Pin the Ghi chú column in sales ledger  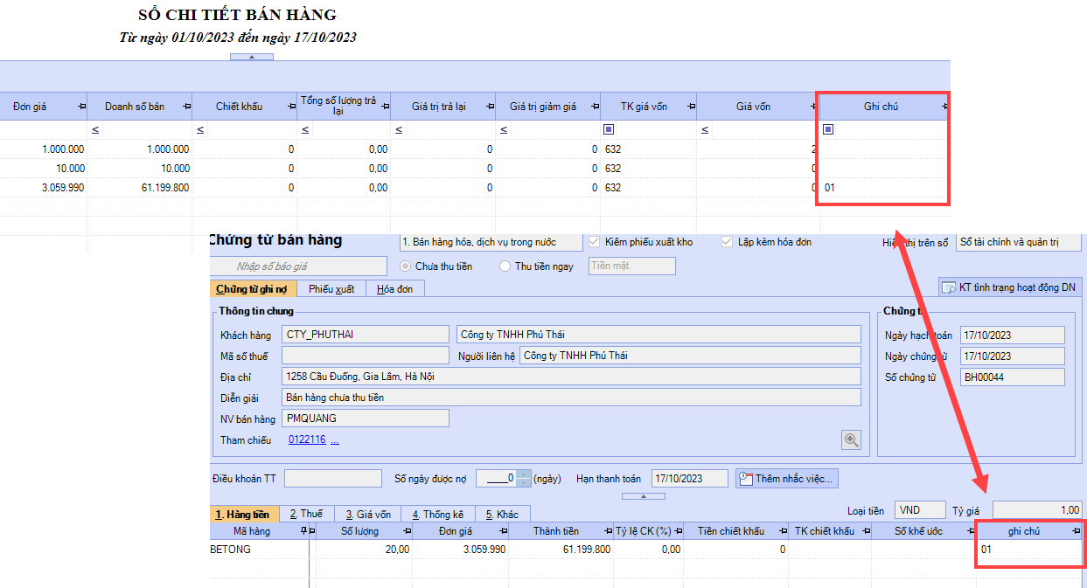[944, 107]
